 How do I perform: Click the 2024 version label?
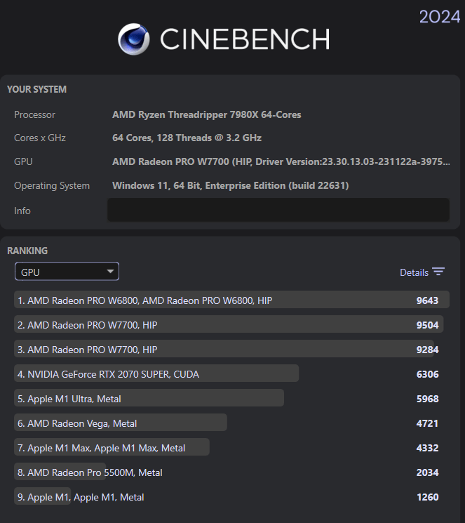[x=439, y=16]
